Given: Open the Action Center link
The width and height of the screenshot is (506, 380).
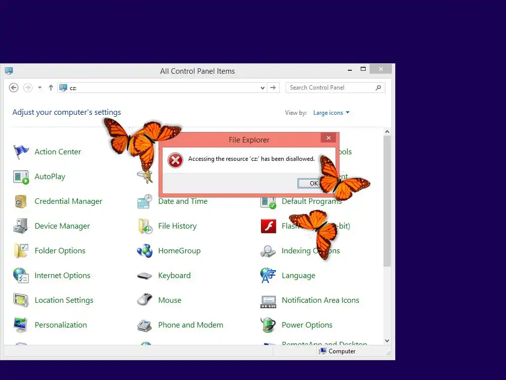Looking at the screenshot, I should (x=58, y=152).
